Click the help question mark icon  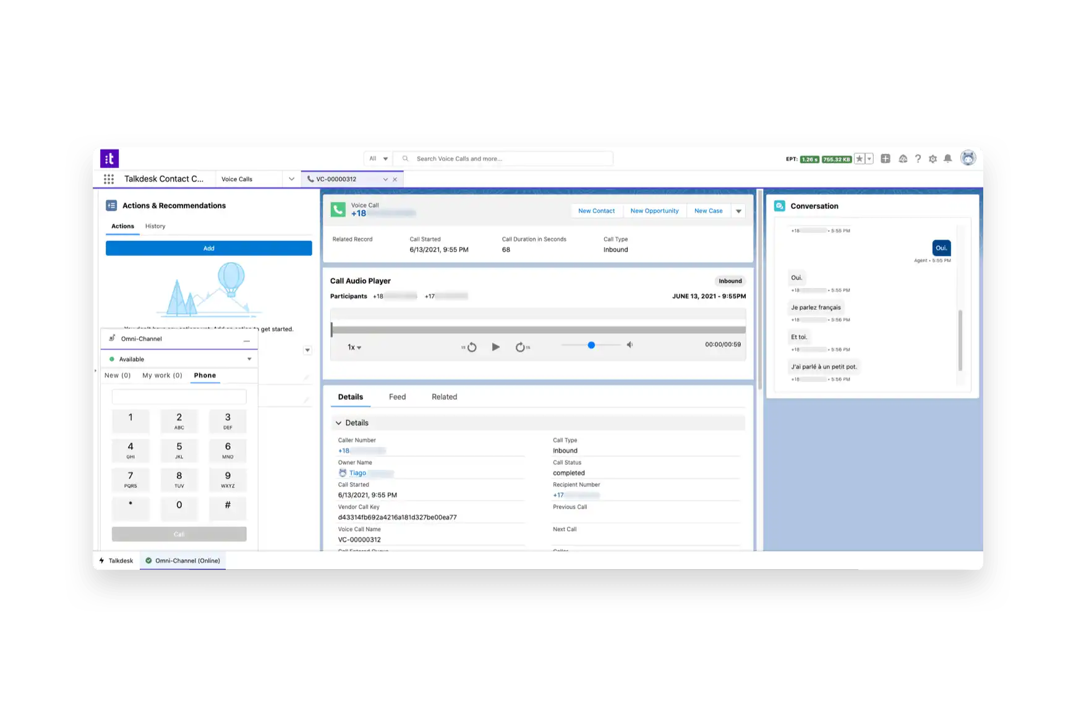[x=918, y=159]
